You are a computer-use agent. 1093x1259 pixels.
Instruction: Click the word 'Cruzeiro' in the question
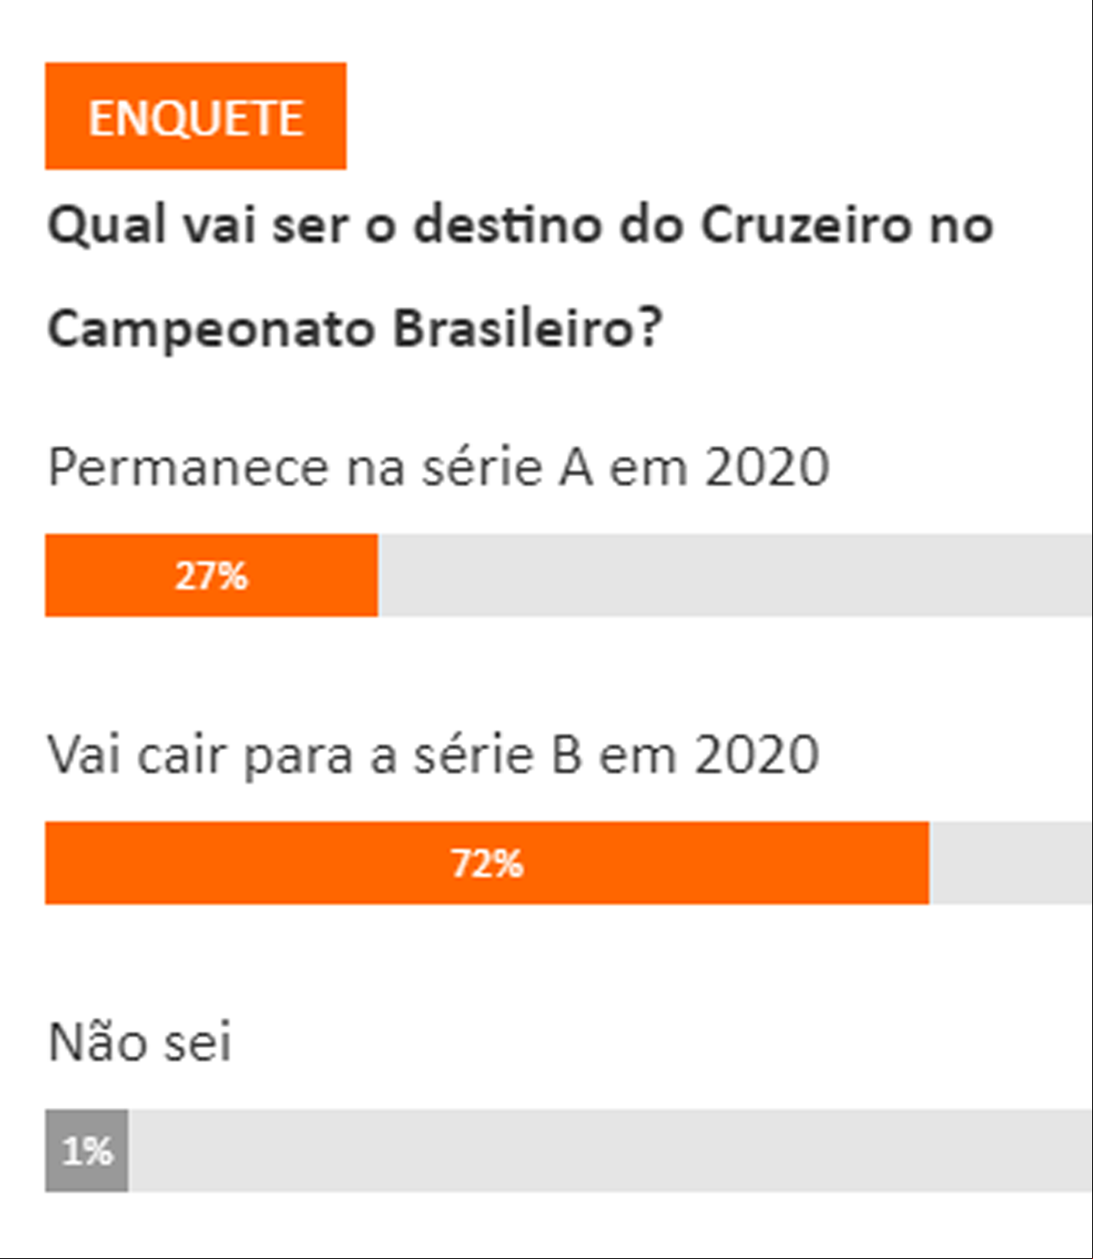click(807, 226)
